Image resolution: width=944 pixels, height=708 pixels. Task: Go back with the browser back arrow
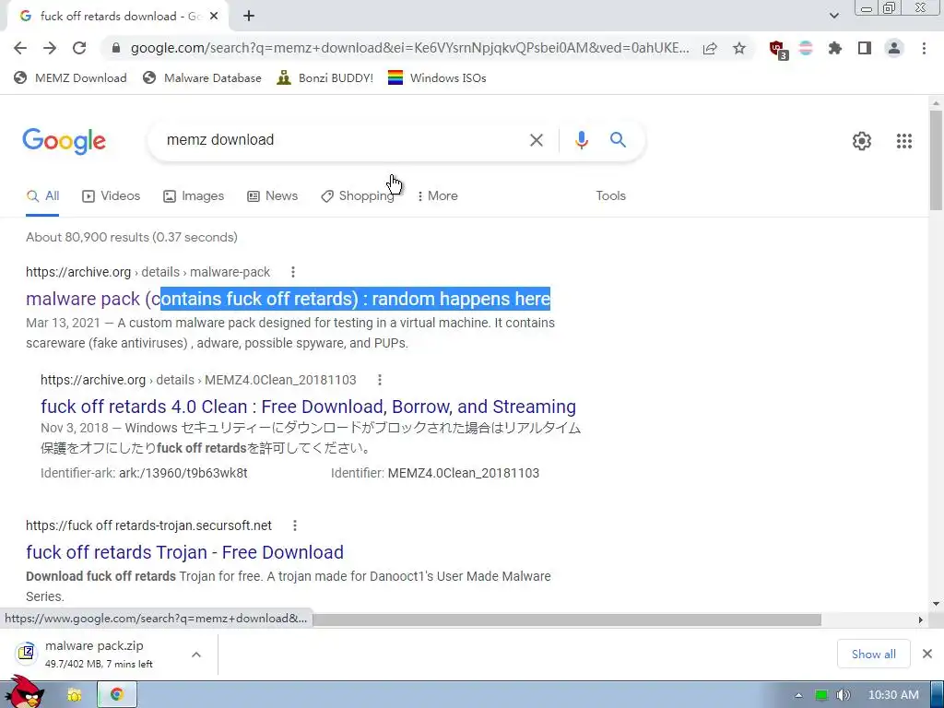pyautogui.click(x=20, y=48)
